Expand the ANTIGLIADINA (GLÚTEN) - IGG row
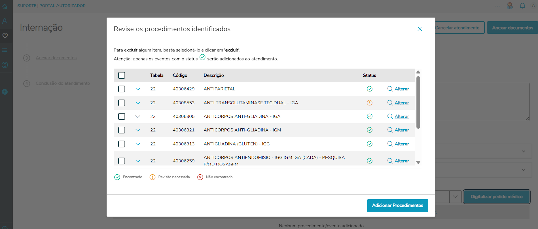 (138, 144)
